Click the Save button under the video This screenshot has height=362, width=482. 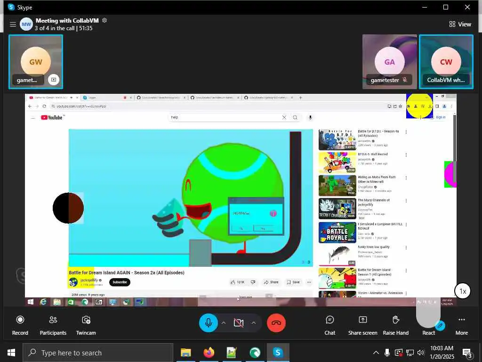pyautogui.click(x=293, y=282)
